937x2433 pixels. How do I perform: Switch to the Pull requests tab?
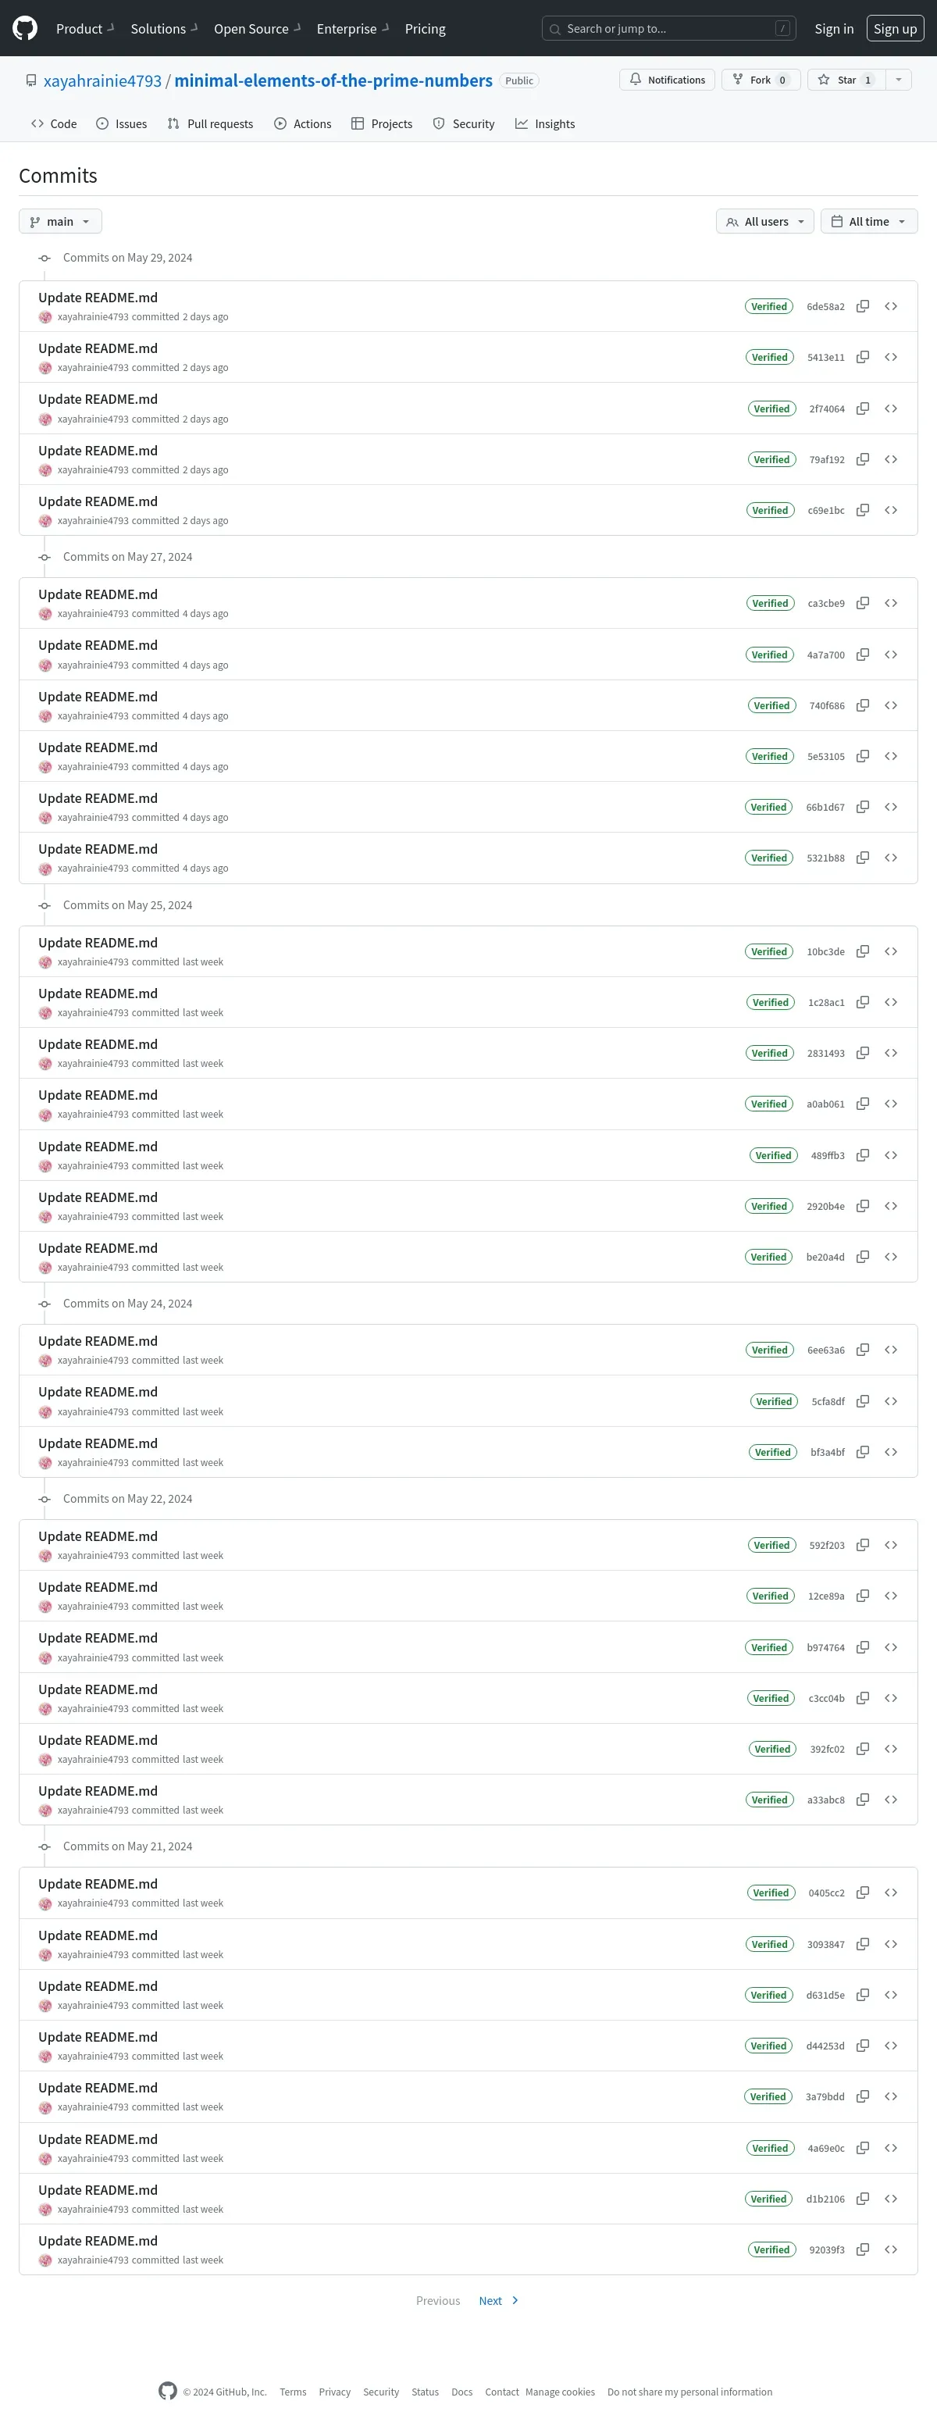click(211, 123)
